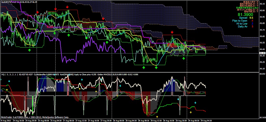
Task: Select the fifth green up arrow from left
Action: point(107,42)
